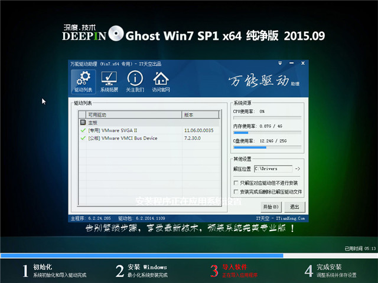Click the 可用驱动 column header

[133, 115]
